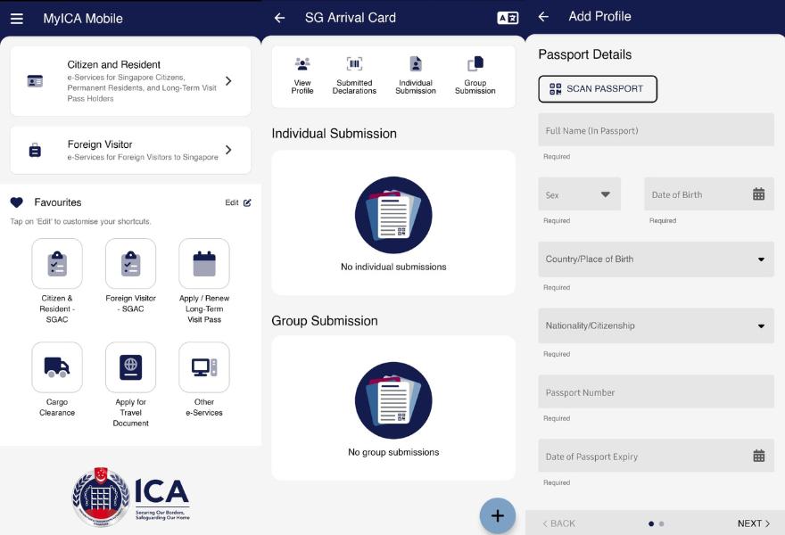The height and width of the screenshot is (535, 785).
Task: Tap the ICA logo at the bottom
Action: (131, 497)
